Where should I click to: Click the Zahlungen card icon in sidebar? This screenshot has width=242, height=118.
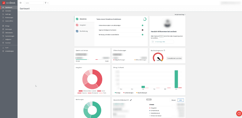coord(3,29)
